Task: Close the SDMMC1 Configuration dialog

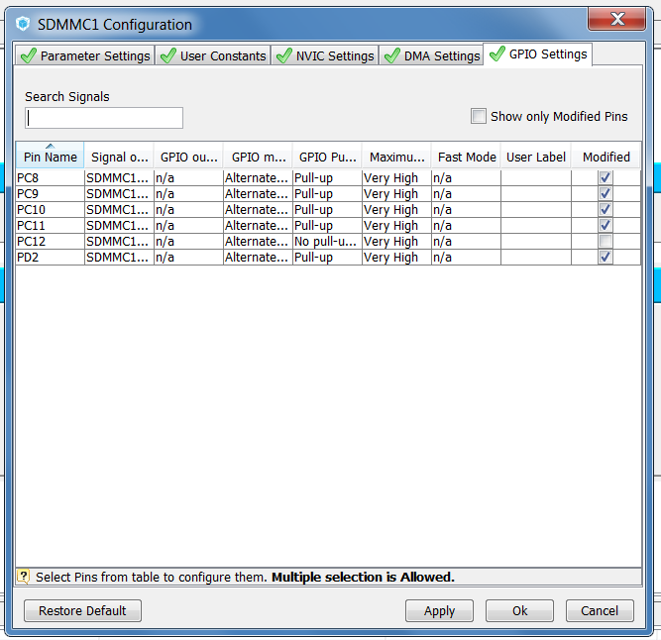Action: (617, 19)
